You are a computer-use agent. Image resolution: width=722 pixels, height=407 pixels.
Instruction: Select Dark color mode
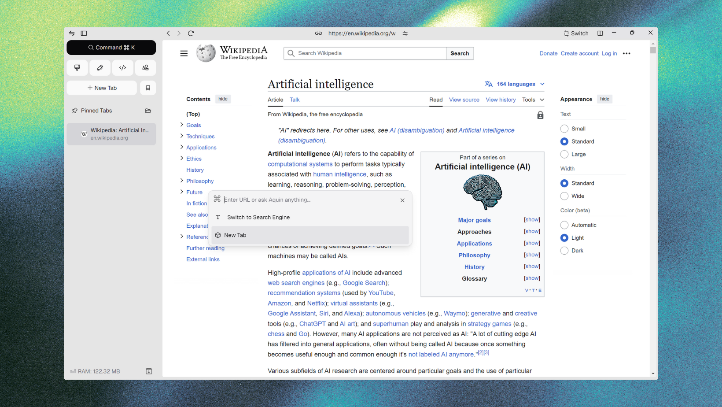564,251
